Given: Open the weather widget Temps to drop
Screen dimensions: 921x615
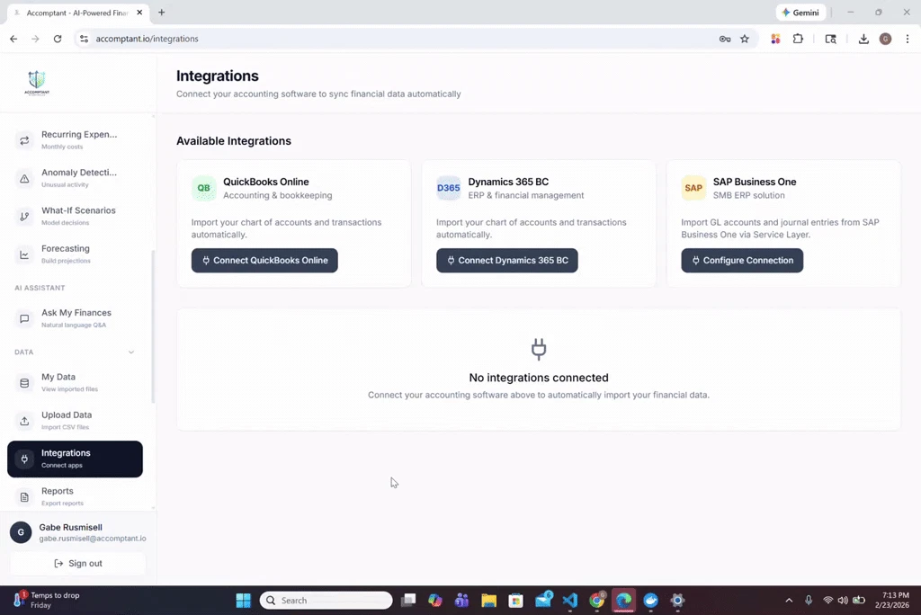Looking at the screenshot, I should (x=47, y=601).
